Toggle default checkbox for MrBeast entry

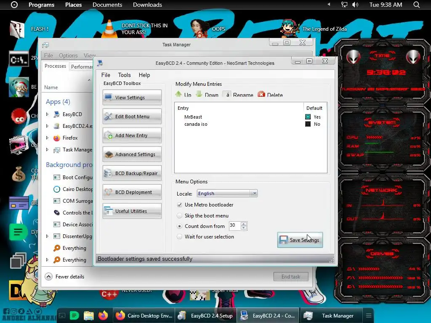click(x=308, y=117)
